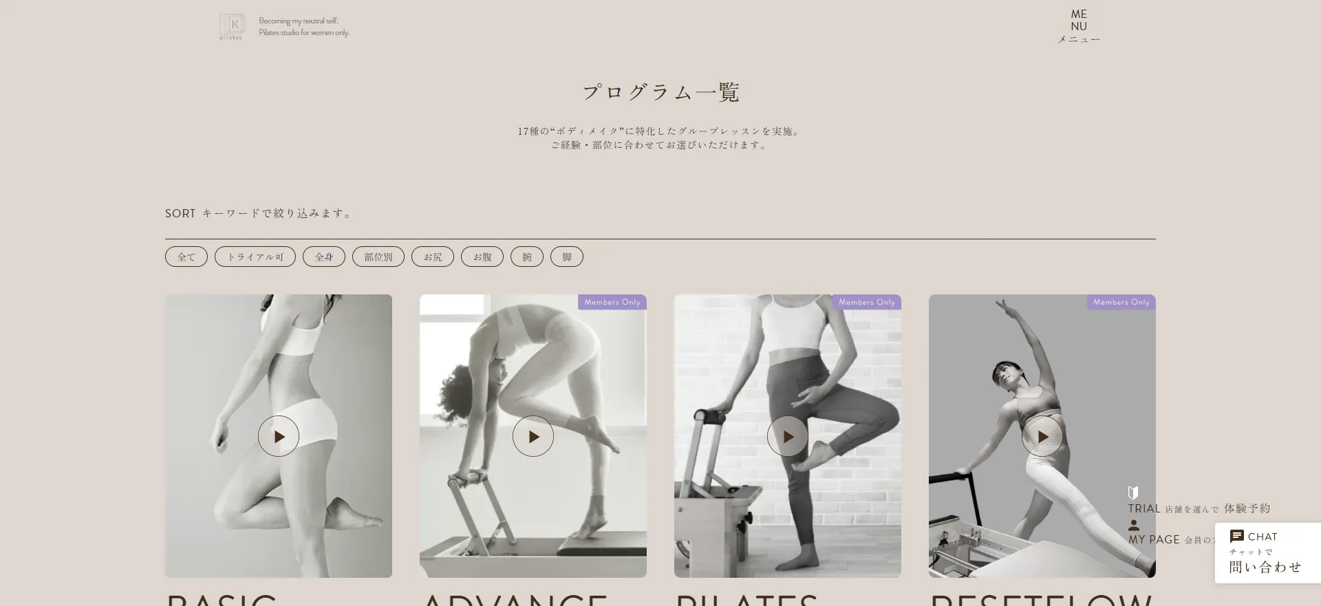Play the ADVANCE program video

point(533,436)
